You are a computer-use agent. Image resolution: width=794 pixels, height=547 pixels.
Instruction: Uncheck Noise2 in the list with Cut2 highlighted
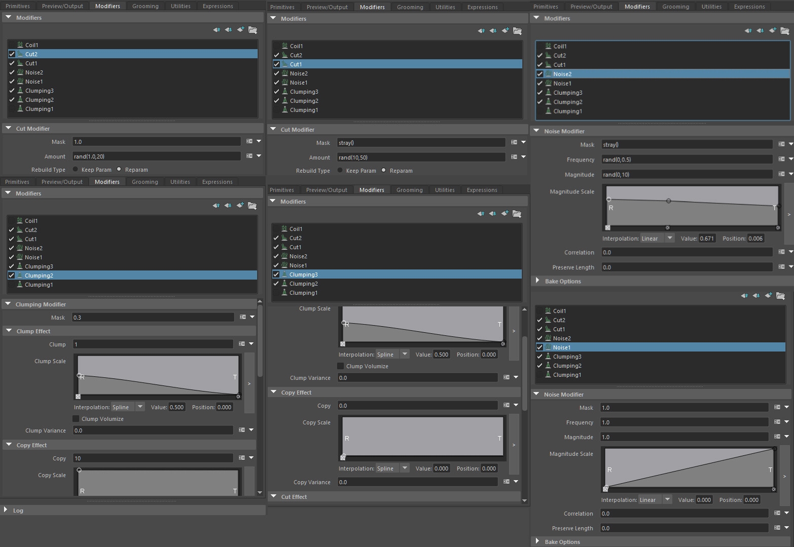pyautogui.click(x=12, y=72)
